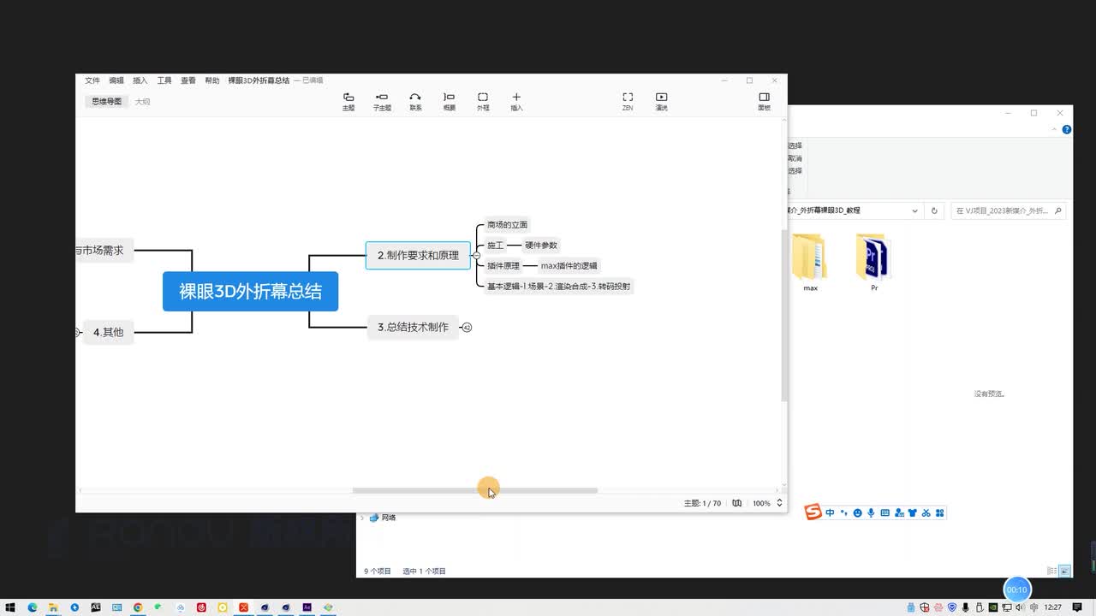This screenshot has height=616, width=1096.
Task: Open Sogou skin shirt icon
Action: click(x=912, y=513)
